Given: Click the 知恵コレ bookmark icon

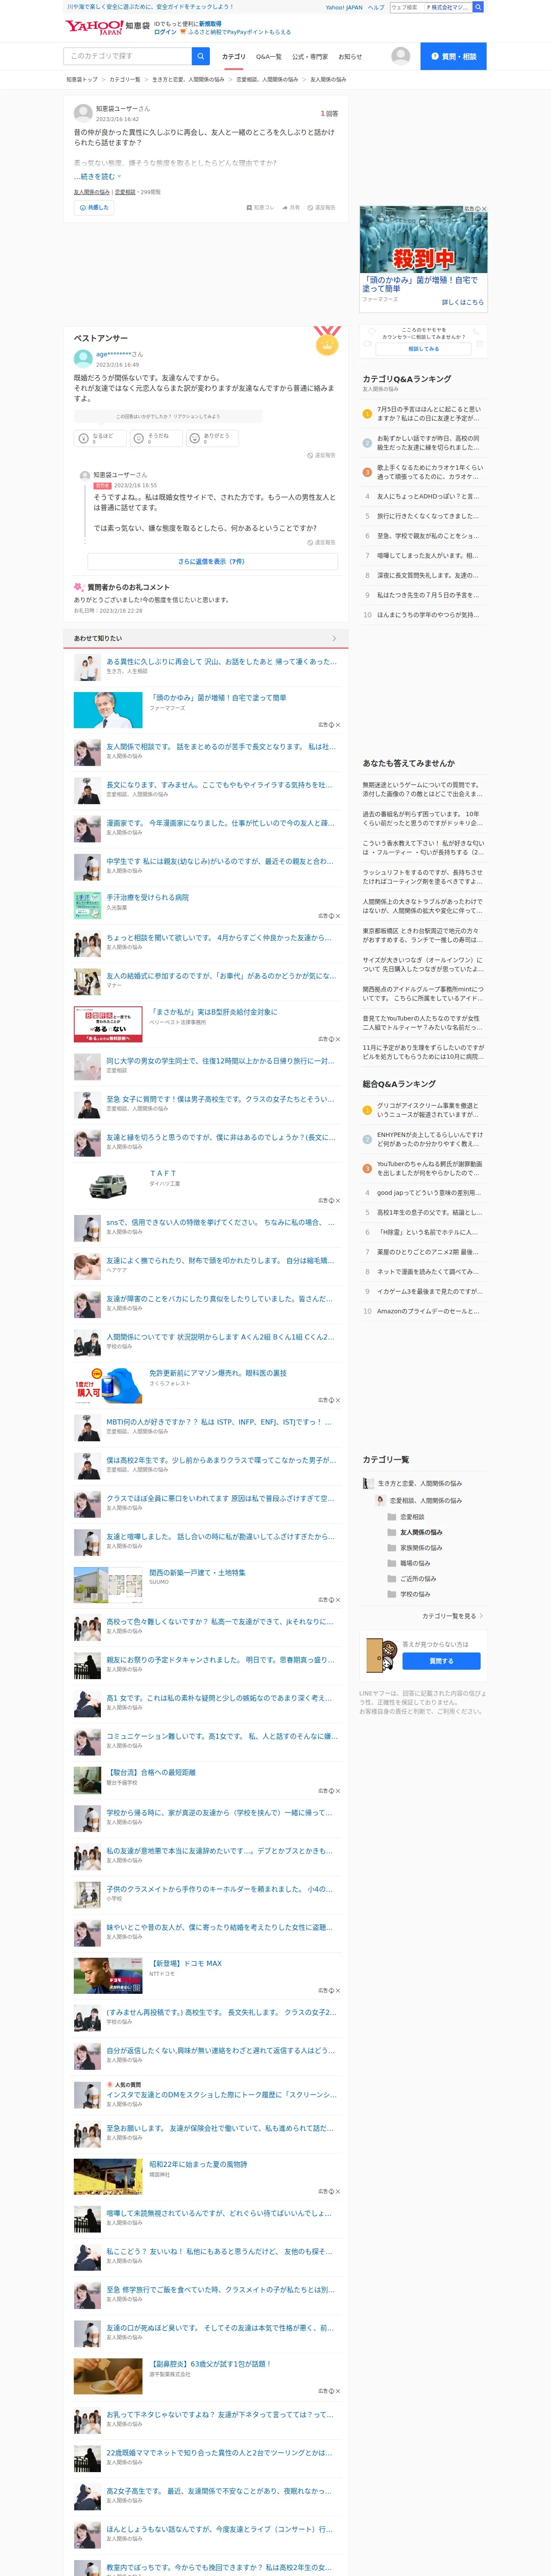Looking at the screenshot, I should coord(249,208).
